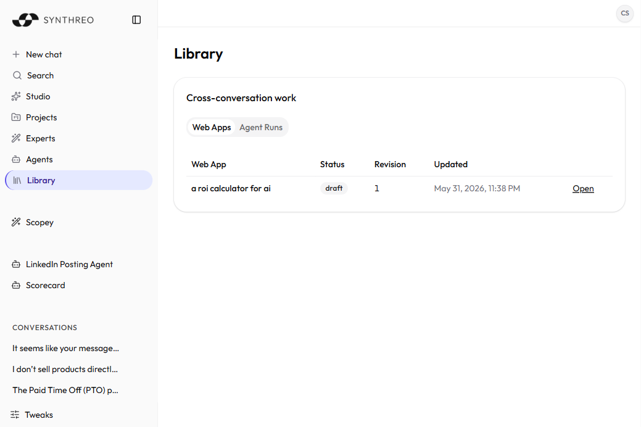The width and height of the screenshot is (641, 427).
Task: Open the roi calculator web app link
Action: click(583, 189)
